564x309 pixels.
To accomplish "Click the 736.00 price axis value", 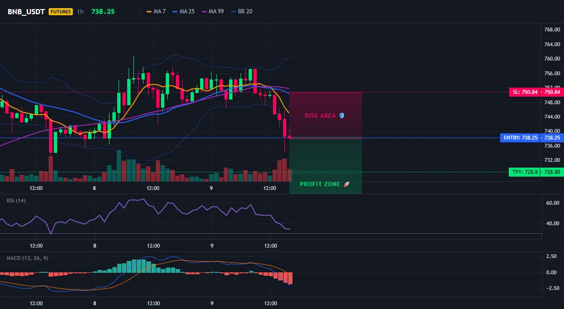I will 552,146.
